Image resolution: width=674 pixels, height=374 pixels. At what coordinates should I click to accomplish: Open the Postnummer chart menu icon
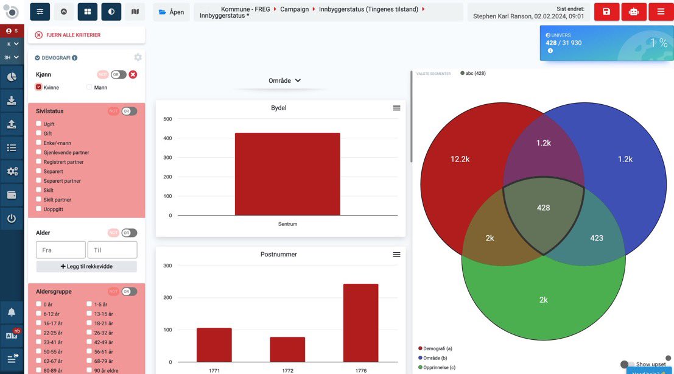click(x=396, y=255)
